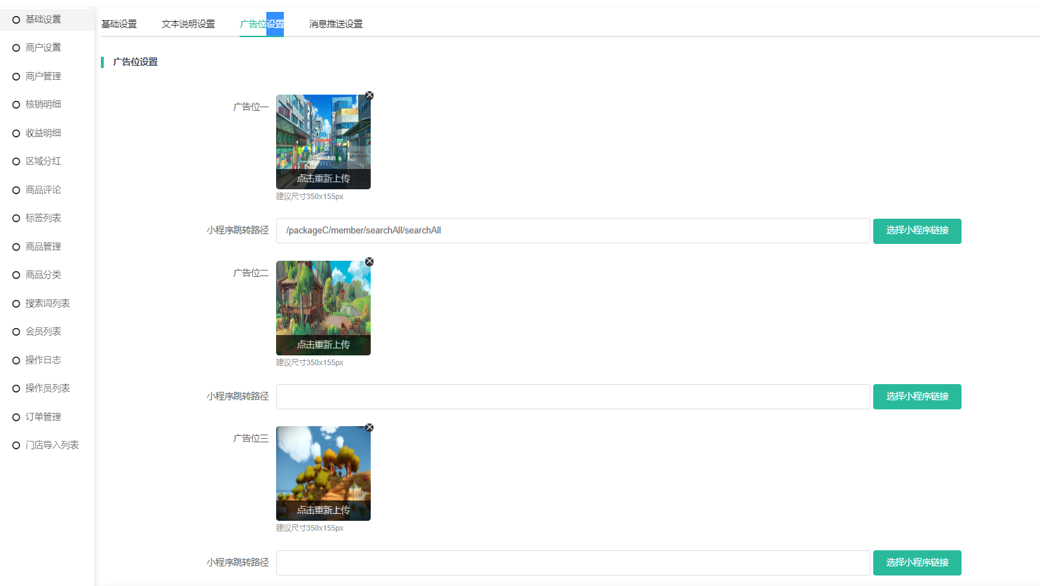Viewport: 1040px width, 586px height.
Task: Click the 广告位设置 section heading
Action: pos(135,62)
